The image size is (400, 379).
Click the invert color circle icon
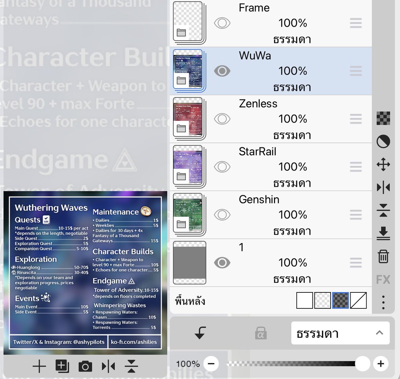pos(383,142)
